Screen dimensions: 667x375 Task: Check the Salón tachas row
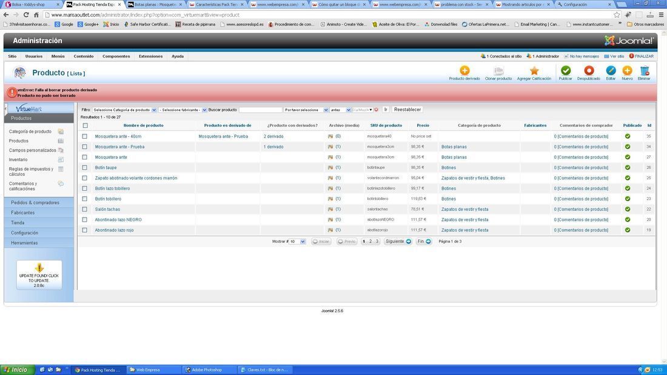point(85,209)
